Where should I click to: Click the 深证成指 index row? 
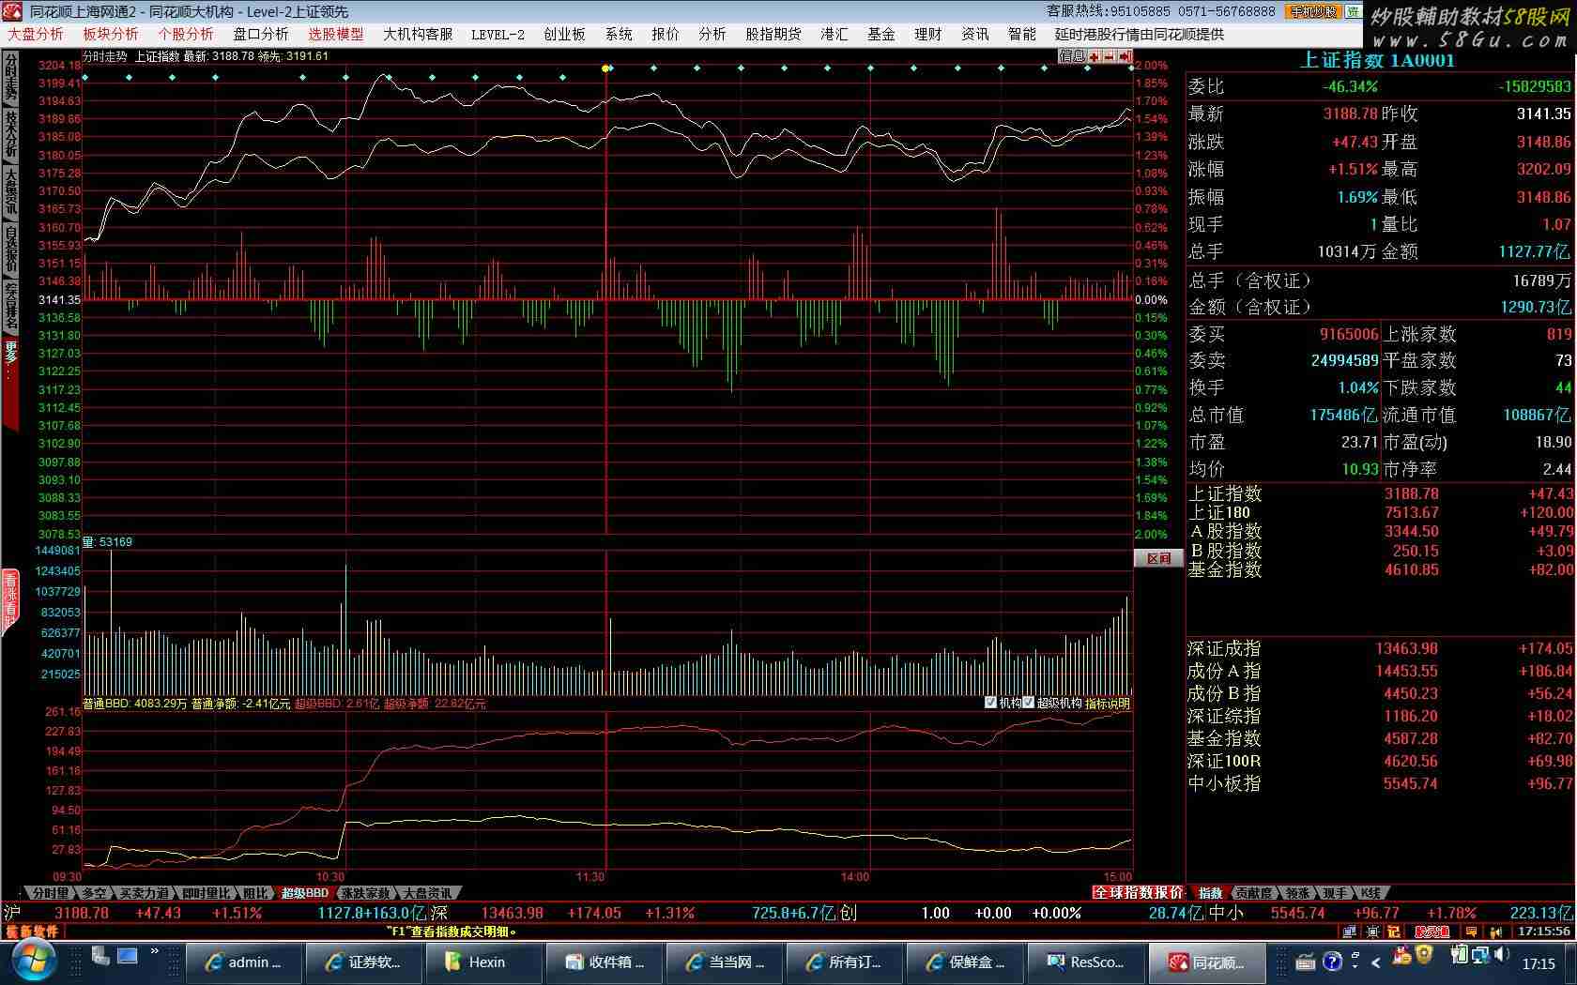point(1380,648)
